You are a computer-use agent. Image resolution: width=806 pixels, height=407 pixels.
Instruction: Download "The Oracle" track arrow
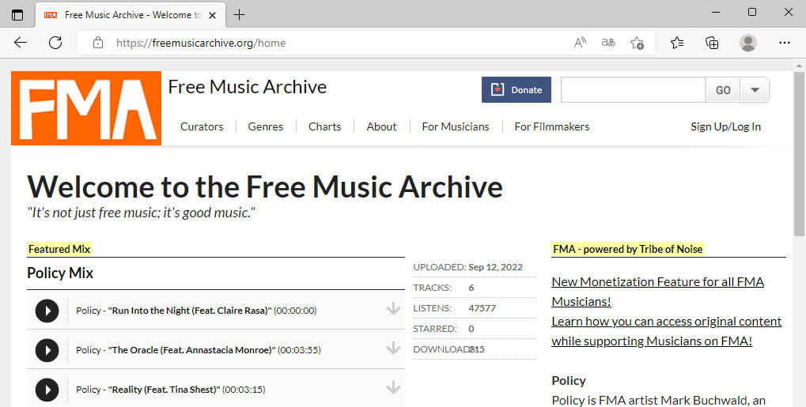393,348
